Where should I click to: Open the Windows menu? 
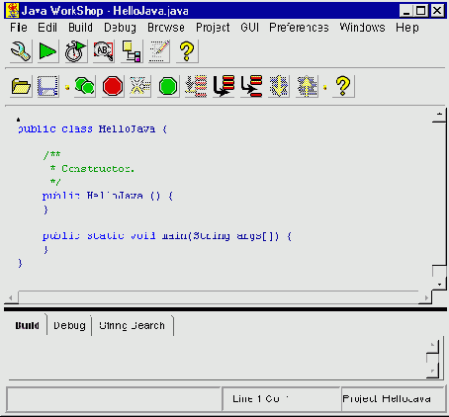(362, 28)
